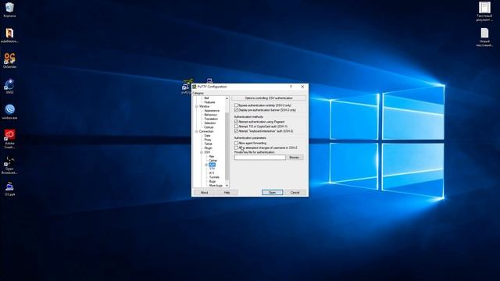
Task: Open the winbox.exe desktop icon
Action: [9, 112]
